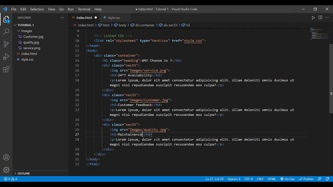Click the div.container breadcrumb item
333x187 pixels.
click(145, 25)
